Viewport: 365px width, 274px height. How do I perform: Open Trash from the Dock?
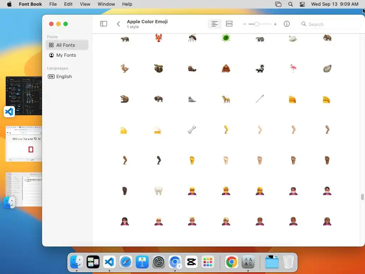[x=288, y=262]
